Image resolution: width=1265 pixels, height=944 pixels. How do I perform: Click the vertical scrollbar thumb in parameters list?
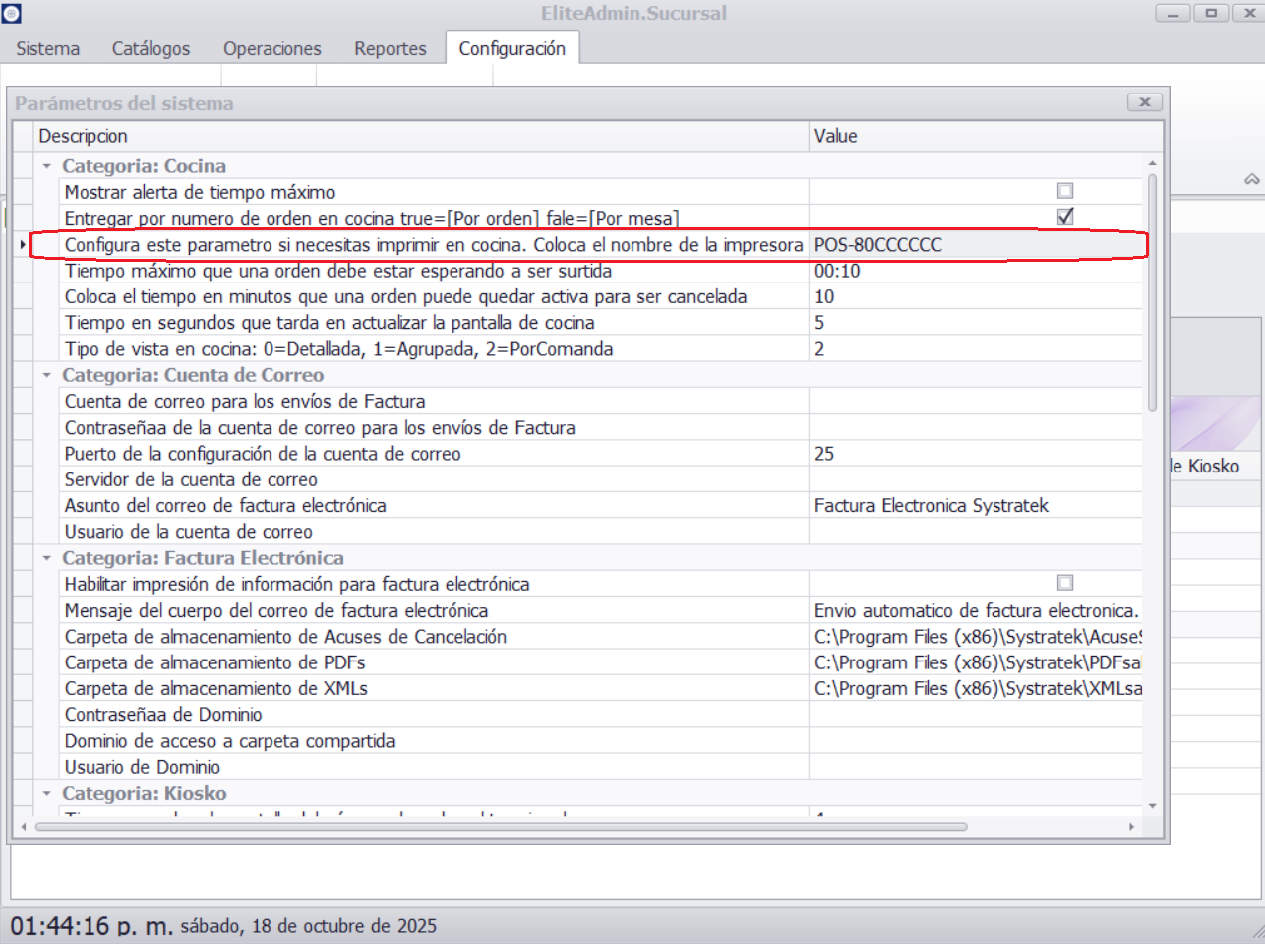tap(1152, 288)
